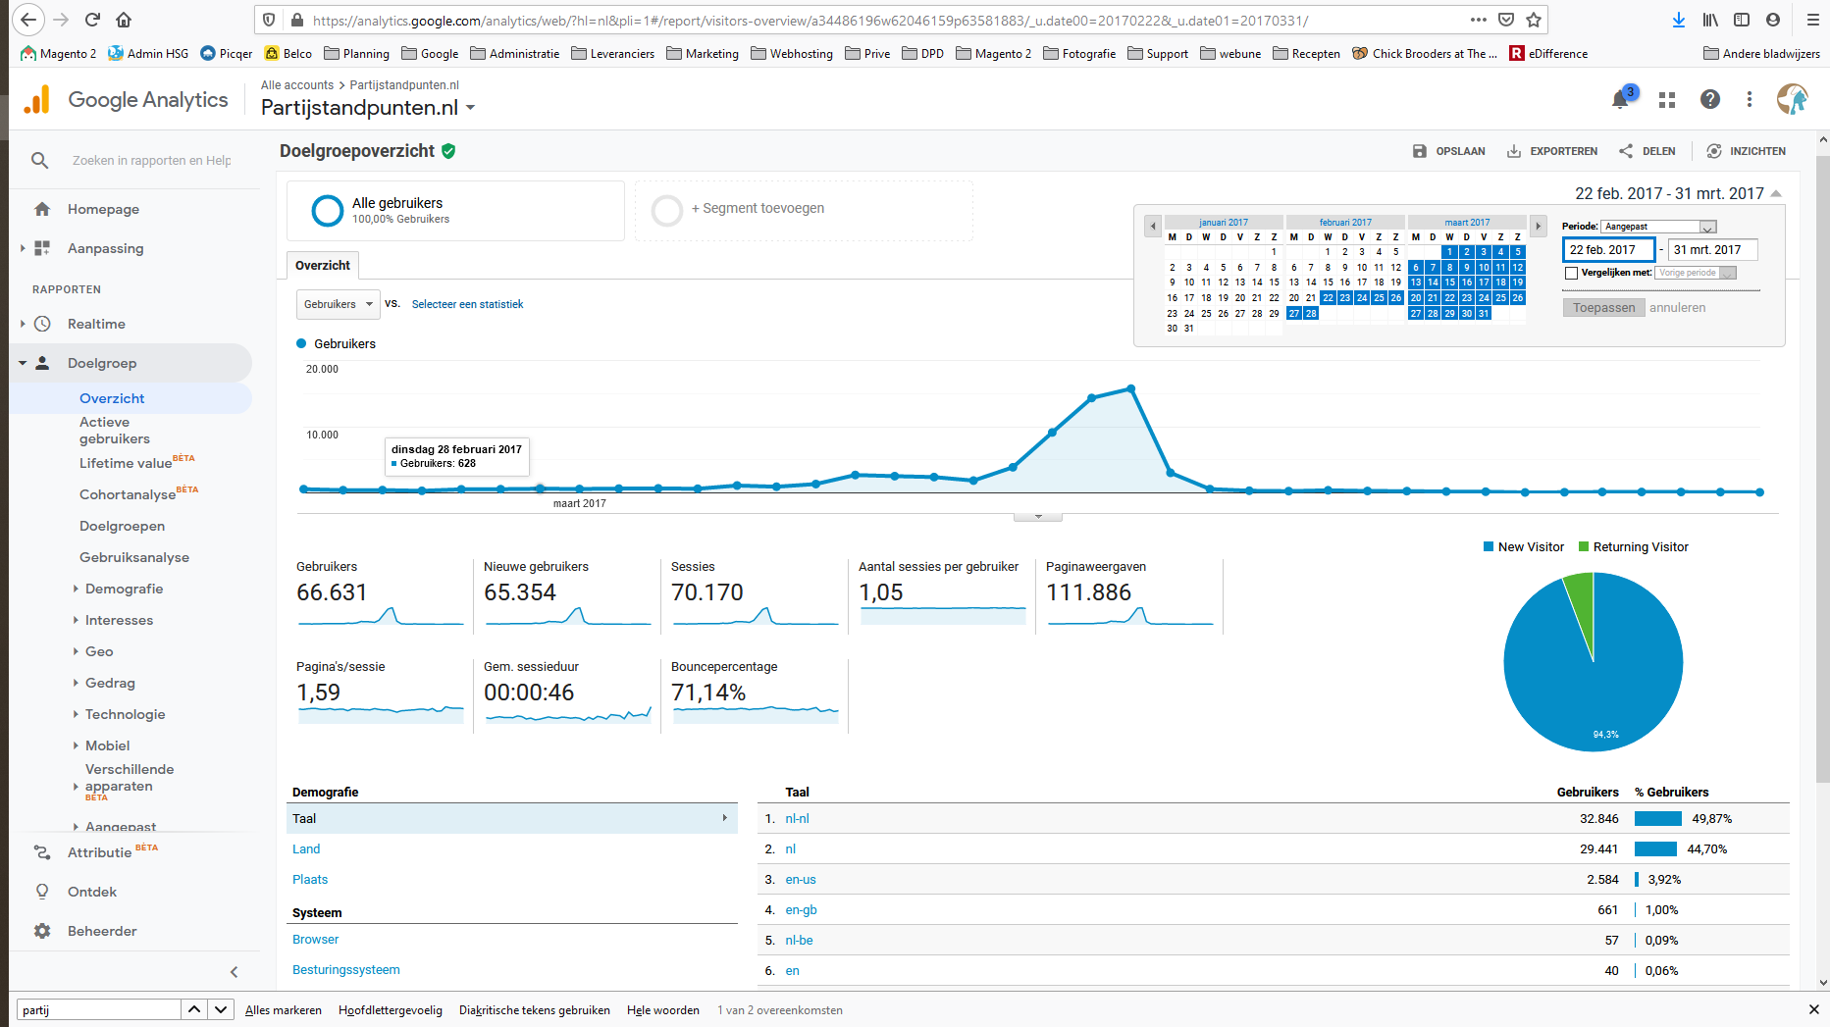1830x1027 pixels.
Task: Click the Ontdek lightbulb icon
Action: click(42, 892)
